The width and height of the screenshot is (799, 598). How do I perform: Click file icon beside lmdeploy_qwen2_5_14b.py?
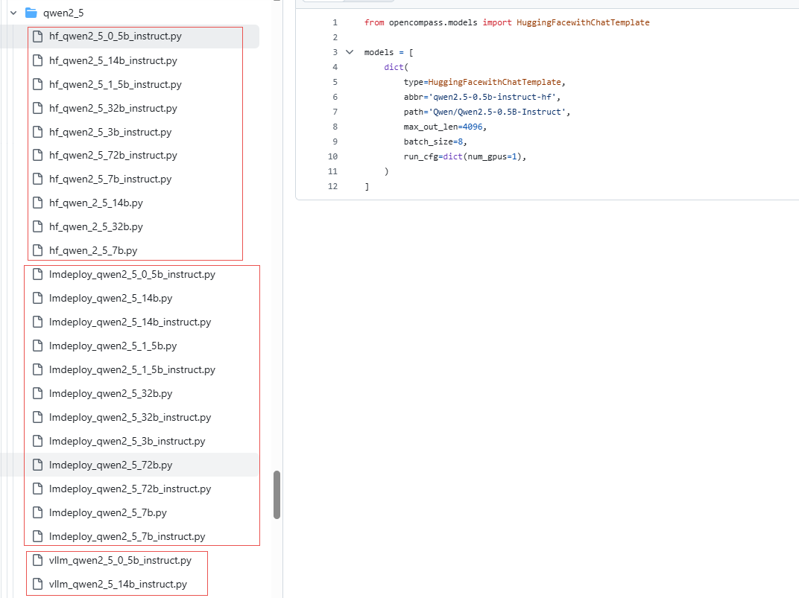[38, 298]
